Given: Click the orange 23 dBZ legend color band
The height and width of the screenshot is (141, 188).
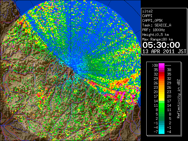Looking at the screenshot, I should [x=162, y=88].
